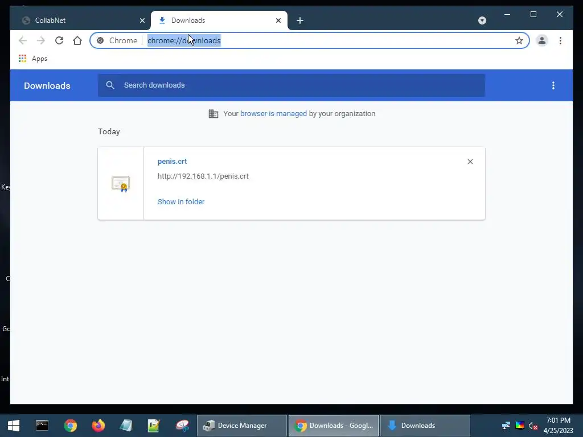Launch Firefox from the taskbar
Screen dimensions: 583x437
click(98, 426)
